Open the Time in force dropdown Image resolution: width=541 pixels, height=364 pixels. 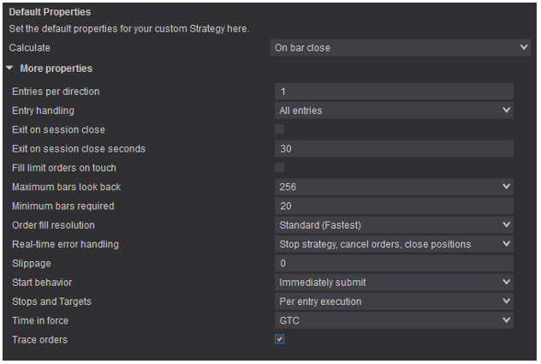tap(395, 321)
